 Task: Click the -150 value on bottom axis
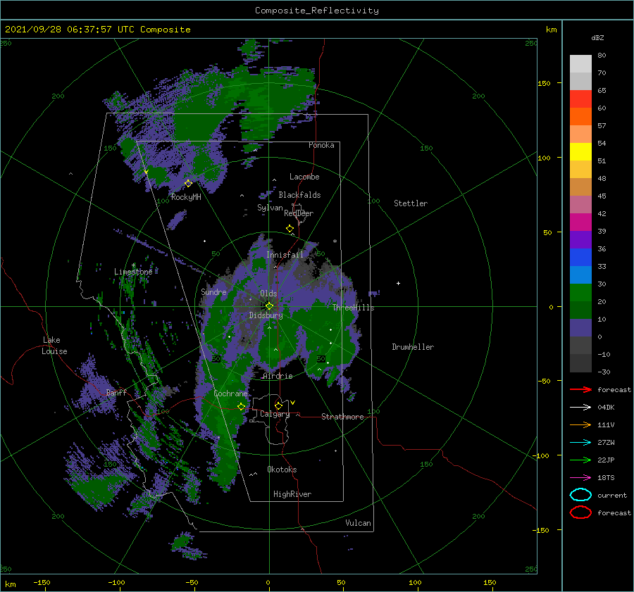click(42, 582)
